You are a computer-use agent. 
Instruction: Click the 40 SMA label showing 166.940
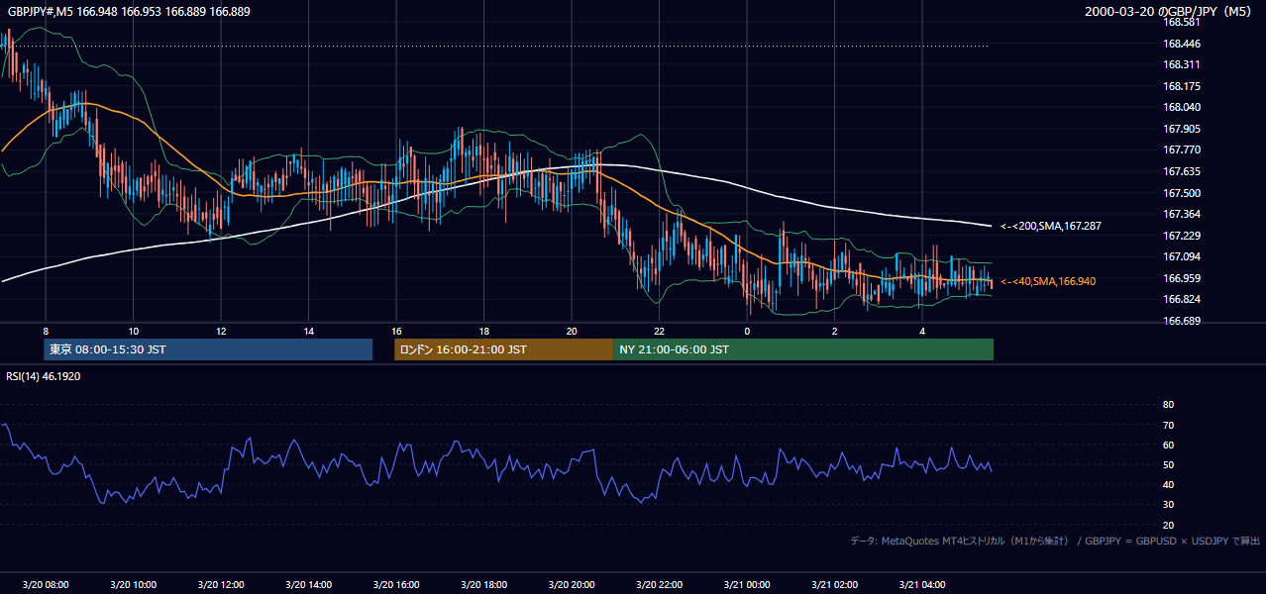click(1048, 282)
